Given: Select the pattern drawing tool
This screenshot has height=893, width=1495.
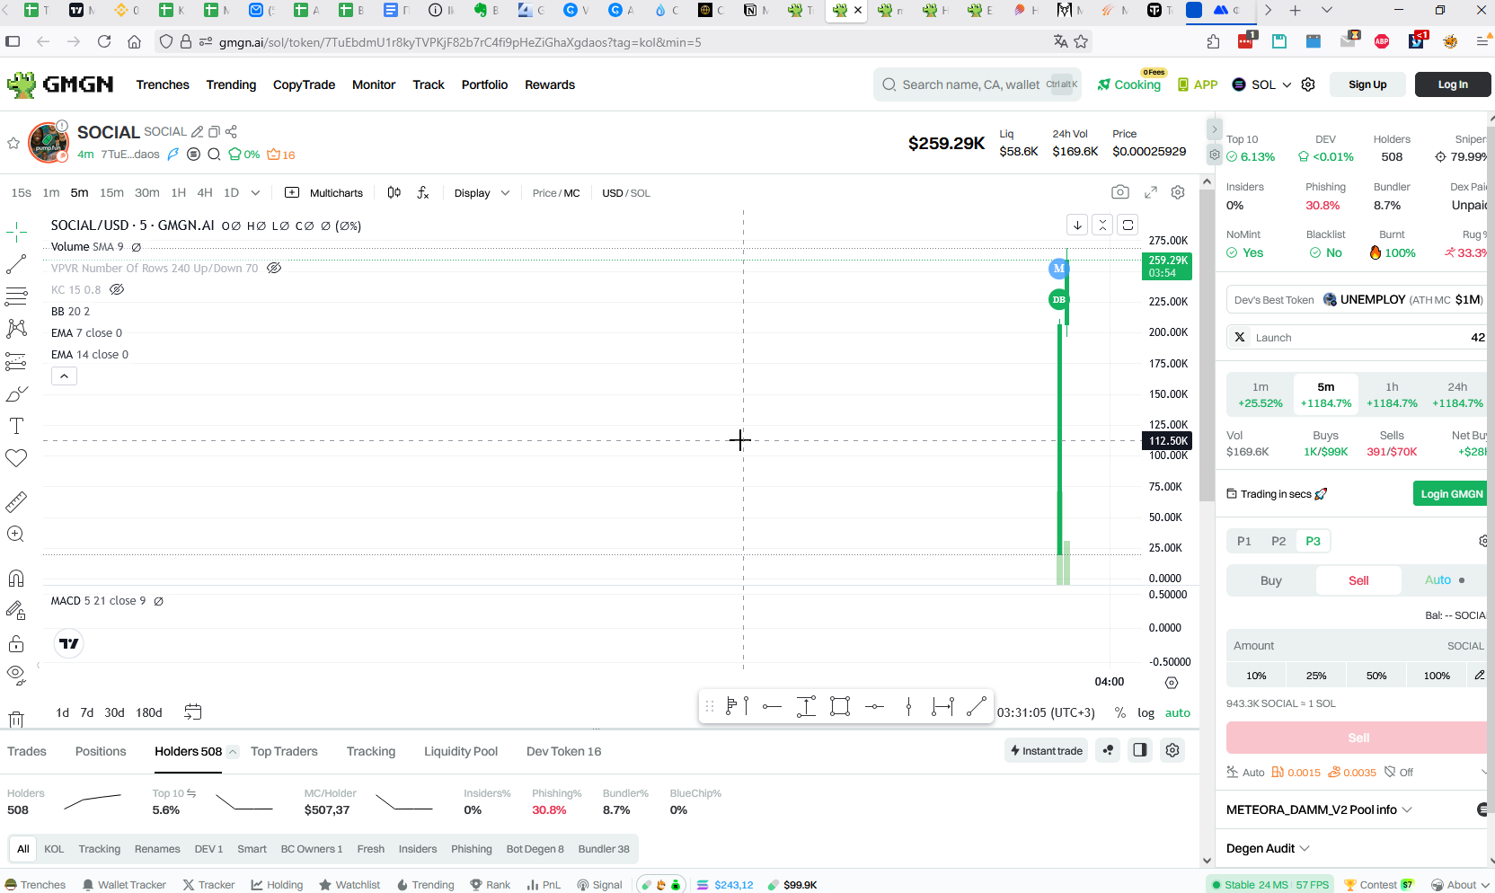Looking at the screenshot, I should [16, 329].
